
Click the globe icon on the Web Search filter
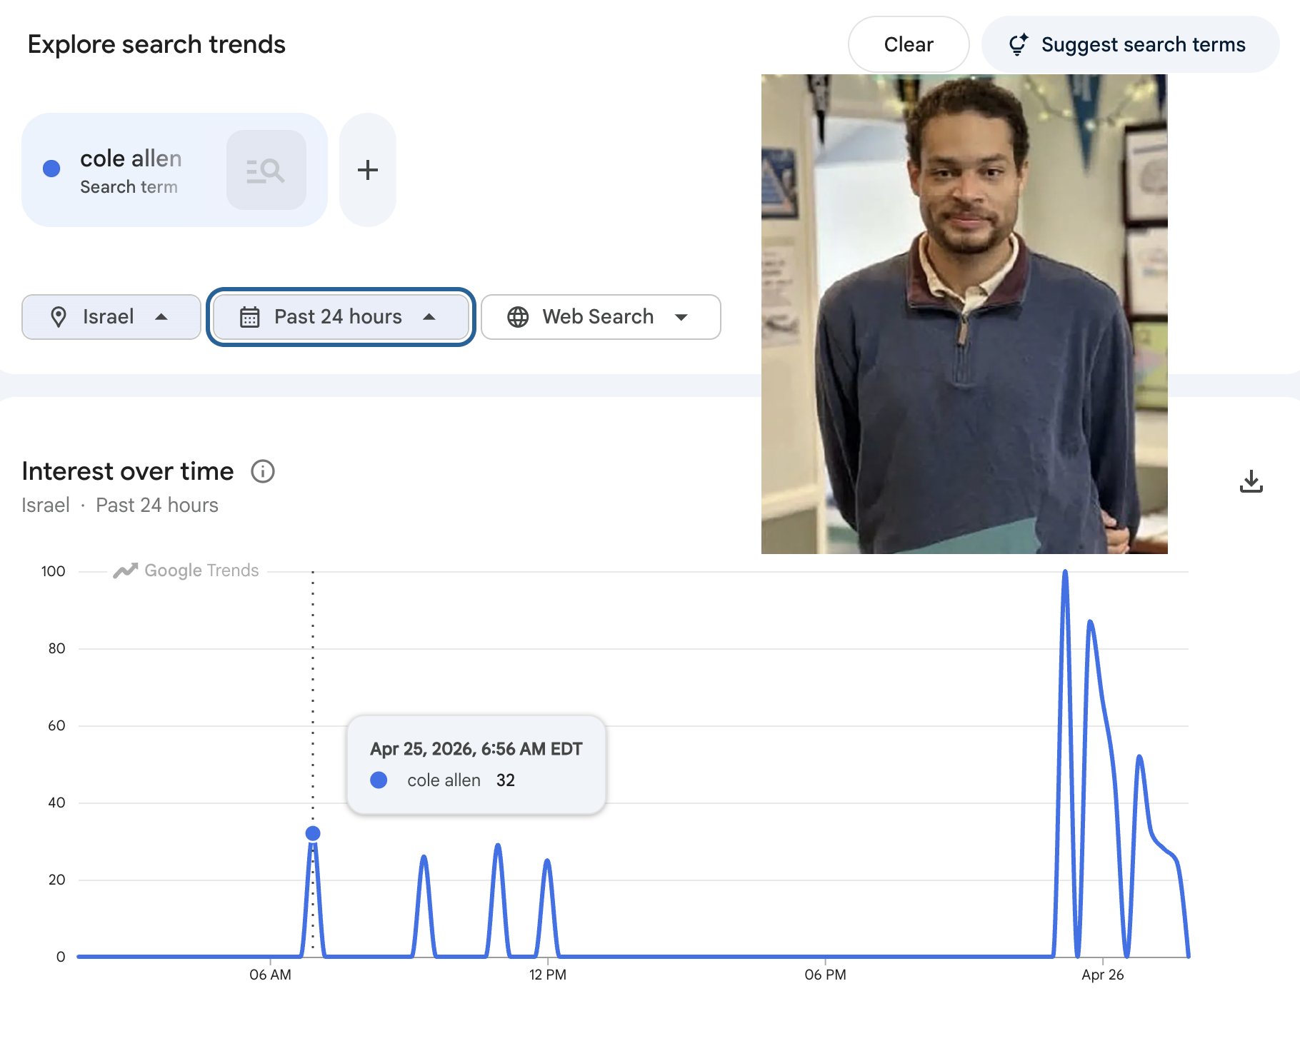tap(518, 317)
